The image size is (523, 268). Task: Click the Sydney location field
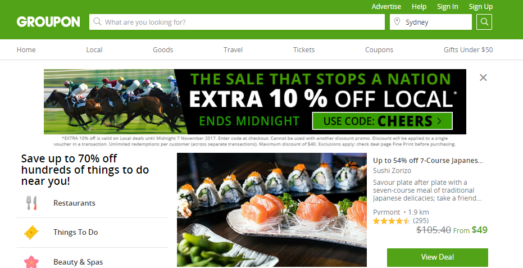[x=431, y=22]
